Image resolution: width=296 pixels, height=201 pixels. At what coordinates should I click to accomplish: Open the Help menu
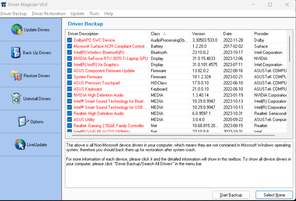109,13
